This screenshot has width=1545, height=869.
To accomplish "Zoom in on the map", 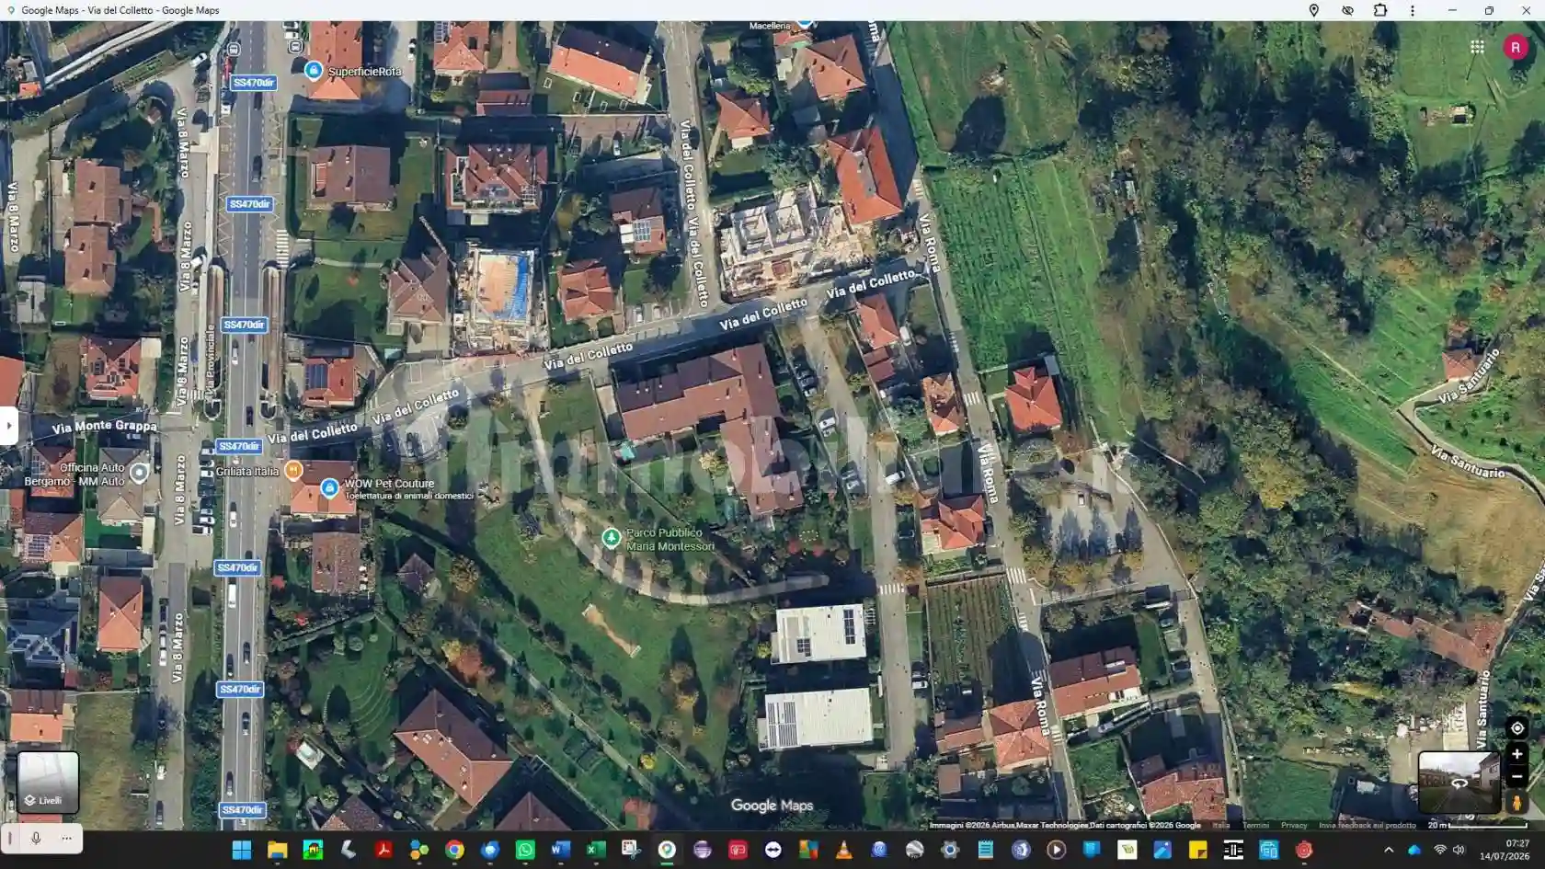I will [x=1516, y=753].
